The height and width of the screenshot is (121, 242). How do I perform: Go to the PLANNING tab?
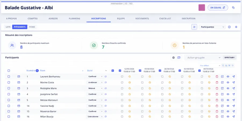click(x=74, y=18)
